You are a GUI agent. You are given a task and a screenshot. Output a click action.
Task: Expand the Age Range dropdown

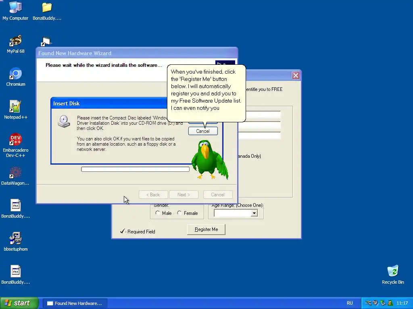254,213
